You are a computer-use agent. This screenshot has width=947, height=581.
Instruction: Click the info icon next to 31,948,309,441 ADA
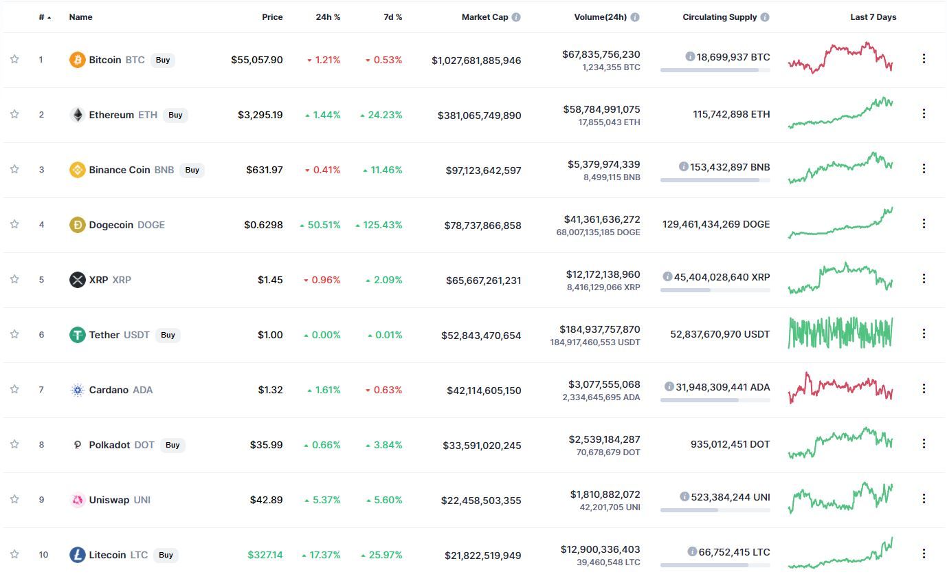669,386
